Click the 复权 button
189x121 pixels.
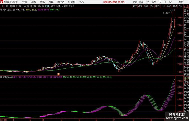pos(135,6)
